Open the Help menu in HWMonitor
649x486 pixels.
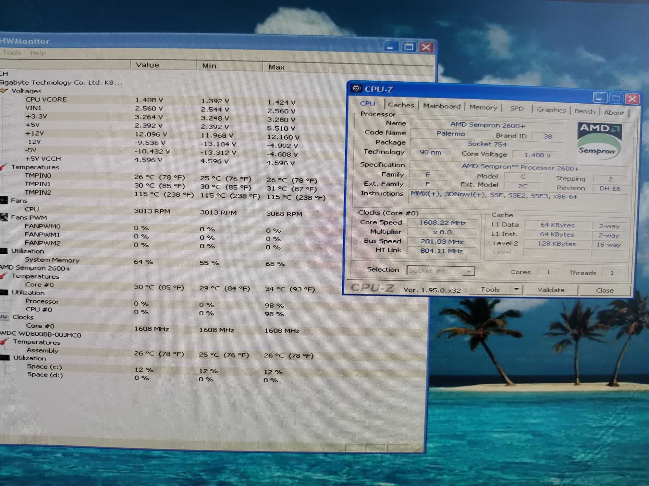[x=38, y=53]
